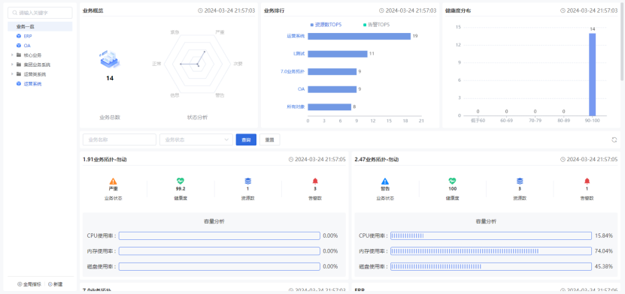Image resolution: width=625 pixels, height=294 pixels.
Task: Click the 运营系统 cube icon in sidebar
Action: click(x=18, y=84)
